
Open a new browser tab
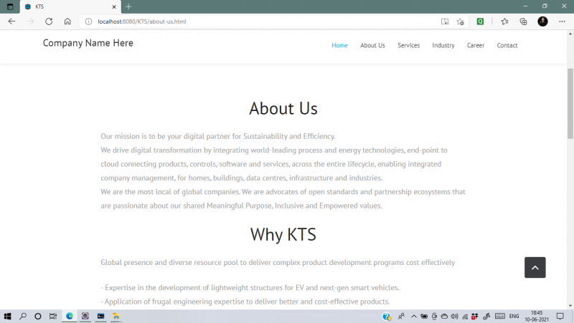point(128,6)
